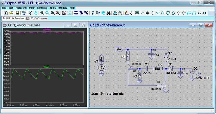Open component browser (gate icon)

[x=163, y=13]
